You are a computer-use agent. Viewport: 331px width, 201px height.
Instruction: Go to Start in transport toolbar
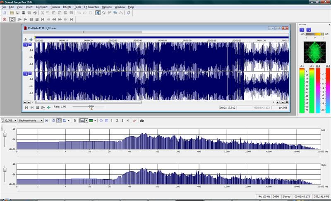click(43, 19)
